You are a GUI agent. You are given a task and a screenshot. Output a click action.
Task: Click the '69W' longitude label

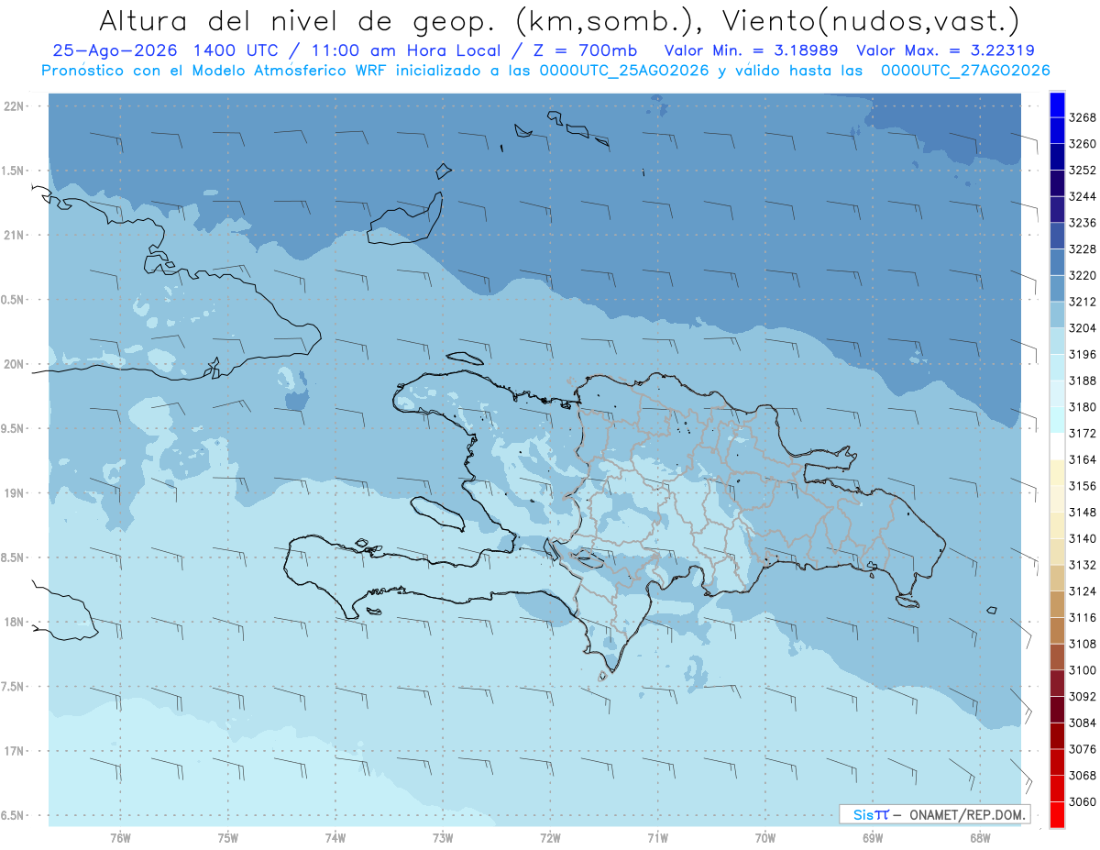pyautogui.click(x=873, y=837)
